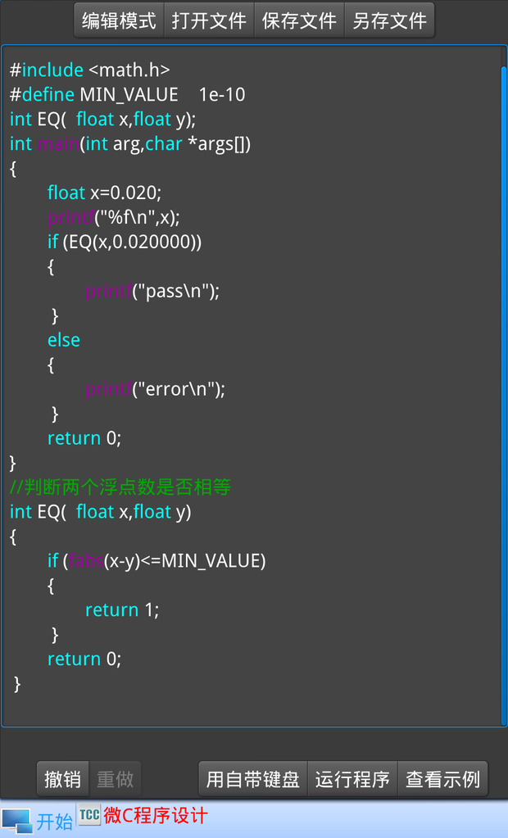Open the 开始 start menu icon
The image size is (508, 838).
[38, 820]
